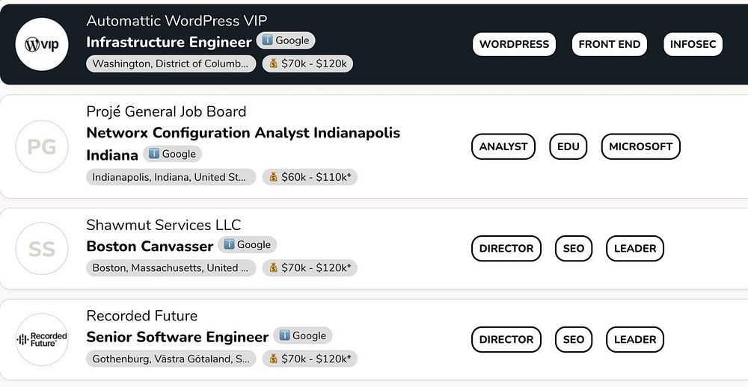Viewport: 748px width, 387px height.
Task: Click the Recorded Future logo
Action: point(42,339)
